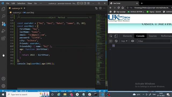Clear the console
Viewport: 172px width, 97px height.
pyautogui.click(x=116, y=41)
